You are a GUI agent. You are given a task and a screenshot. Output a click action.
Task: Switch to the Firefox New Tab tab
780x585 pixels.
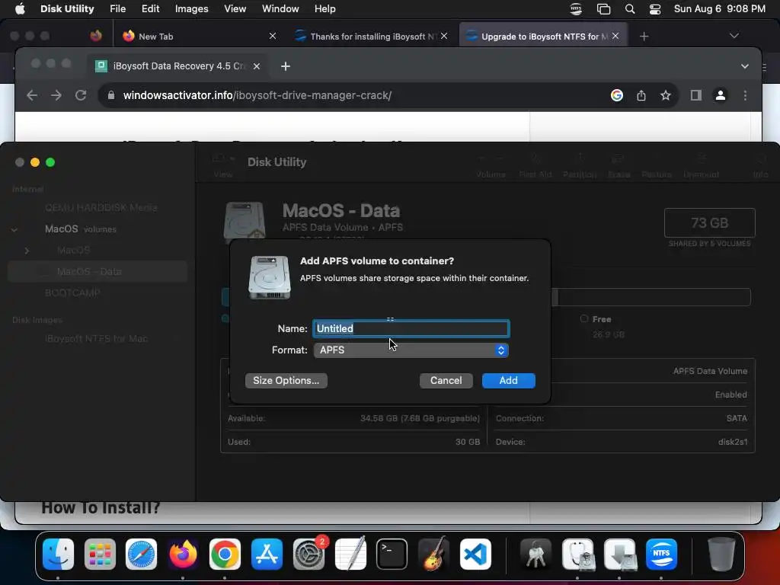tap(199, 37)
